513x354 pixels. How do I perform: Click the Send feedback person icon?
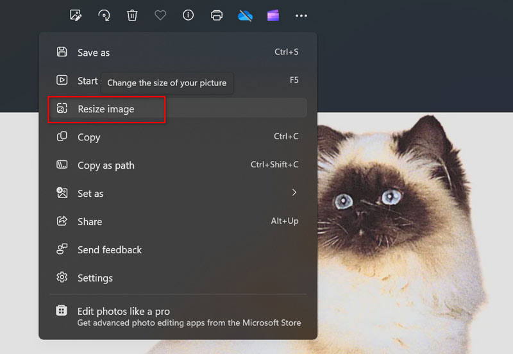coord(62,249)
